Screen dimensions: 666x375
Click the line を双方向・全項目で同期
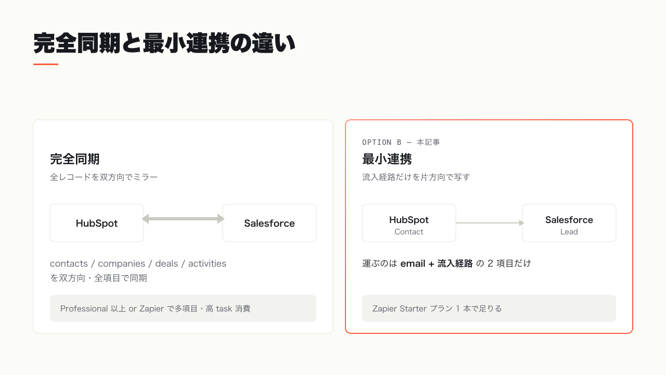click(x=98, y=278)
